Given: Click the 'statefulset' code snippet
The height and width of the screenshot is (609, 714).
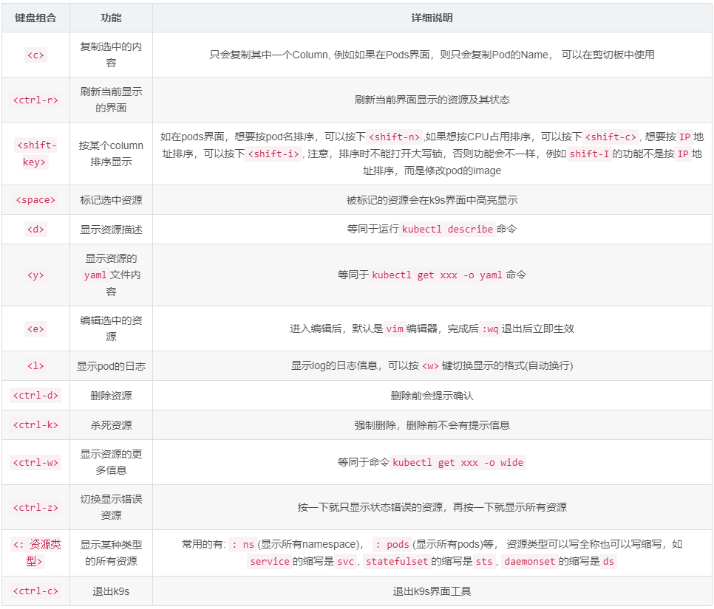Looking at the screenshot, I should 397,561.
